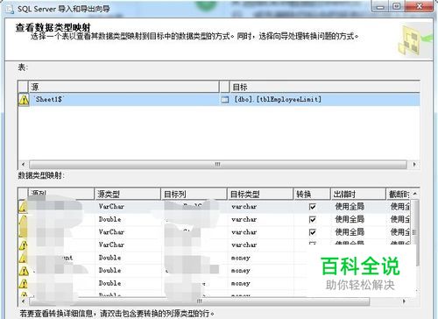Screen dimensions: 438x319
Task: Toggle the convert checkbox in the first VarChar row
Action: (x=312, y=207)
